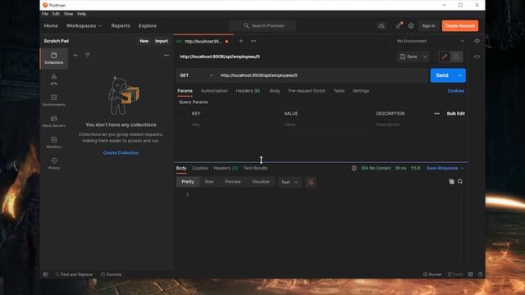This screenshot has width=525, height=295.
Task: Click the filter icon in collections panel
Action: coord(88,55)
